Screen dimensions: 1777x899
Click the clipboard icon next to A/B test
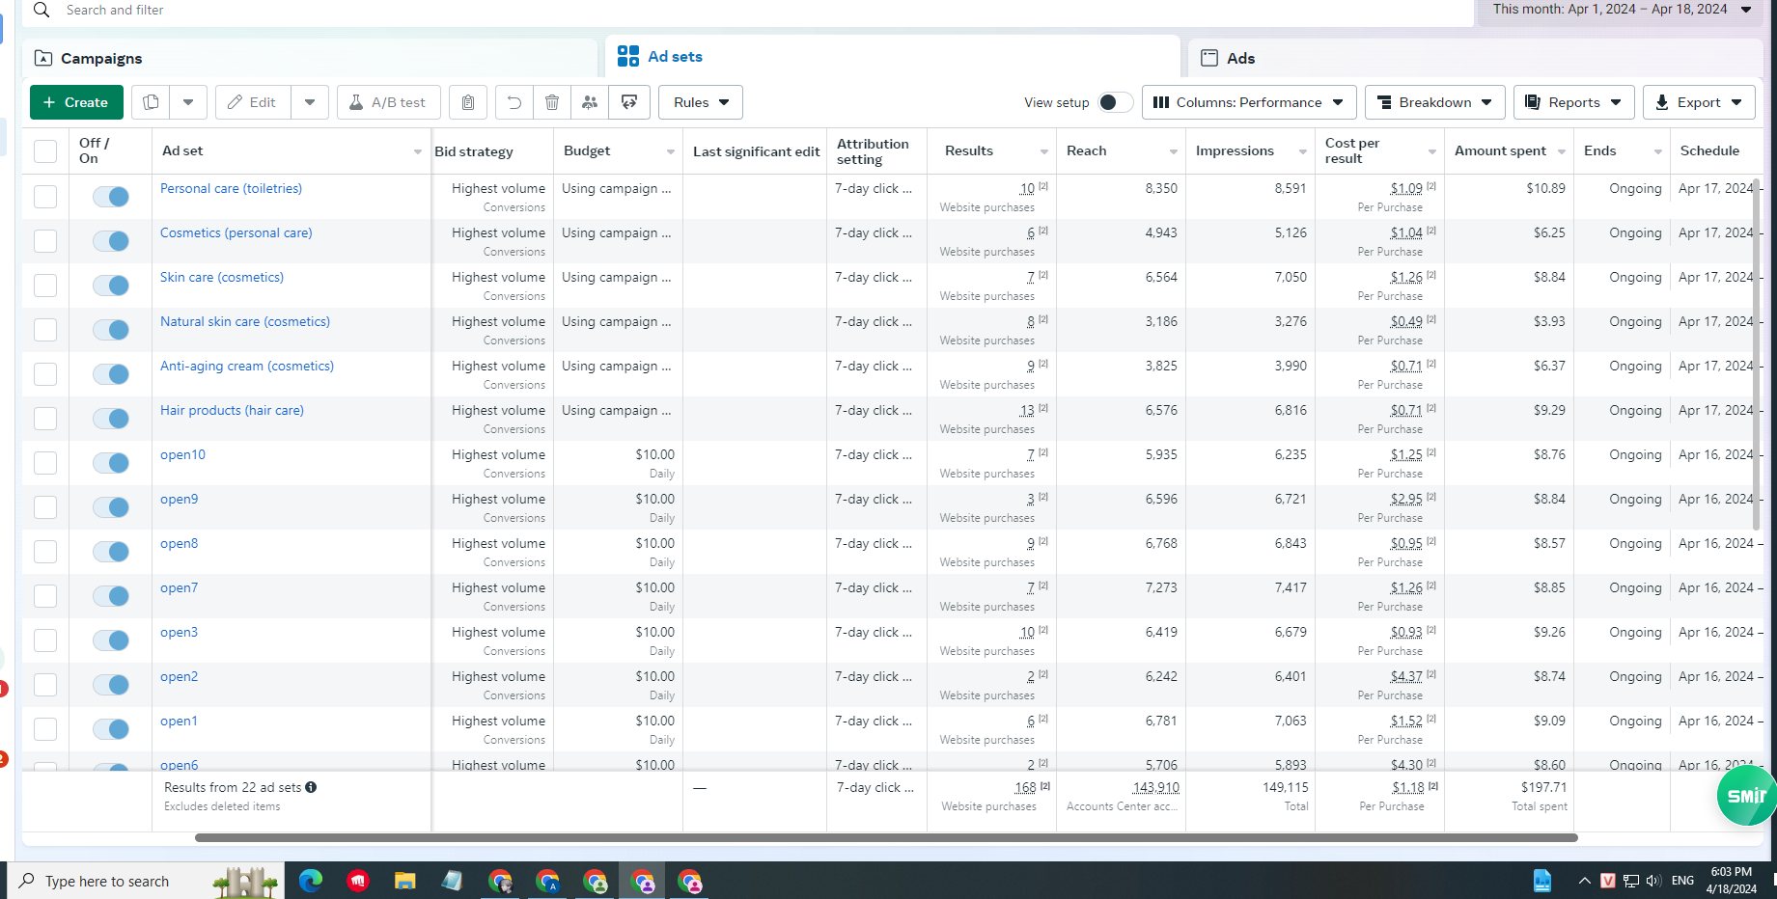pyautogui.click(x=468, y=102)
